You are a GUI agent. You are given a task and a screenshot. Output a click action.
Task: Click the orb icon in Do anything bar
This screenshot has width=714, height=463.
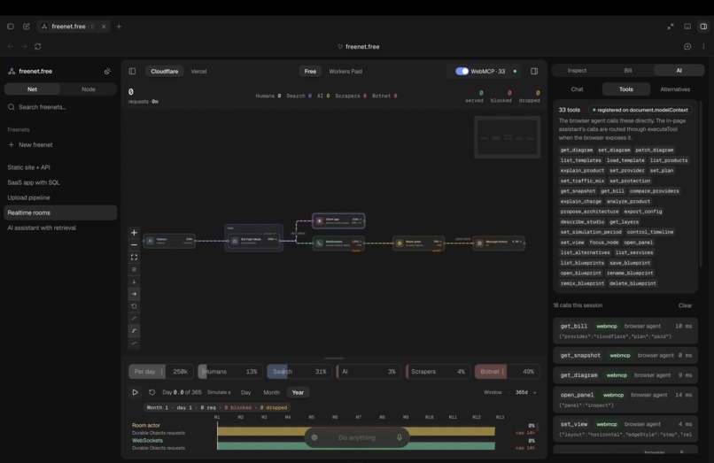pos(314,437)
